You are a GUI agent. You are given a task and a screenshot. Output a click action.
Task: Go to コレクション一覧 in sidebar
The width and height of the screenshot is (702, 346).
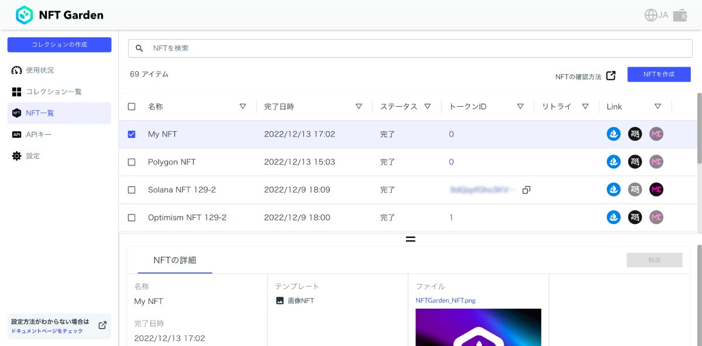pyautogui.click(x=53, y=92)
